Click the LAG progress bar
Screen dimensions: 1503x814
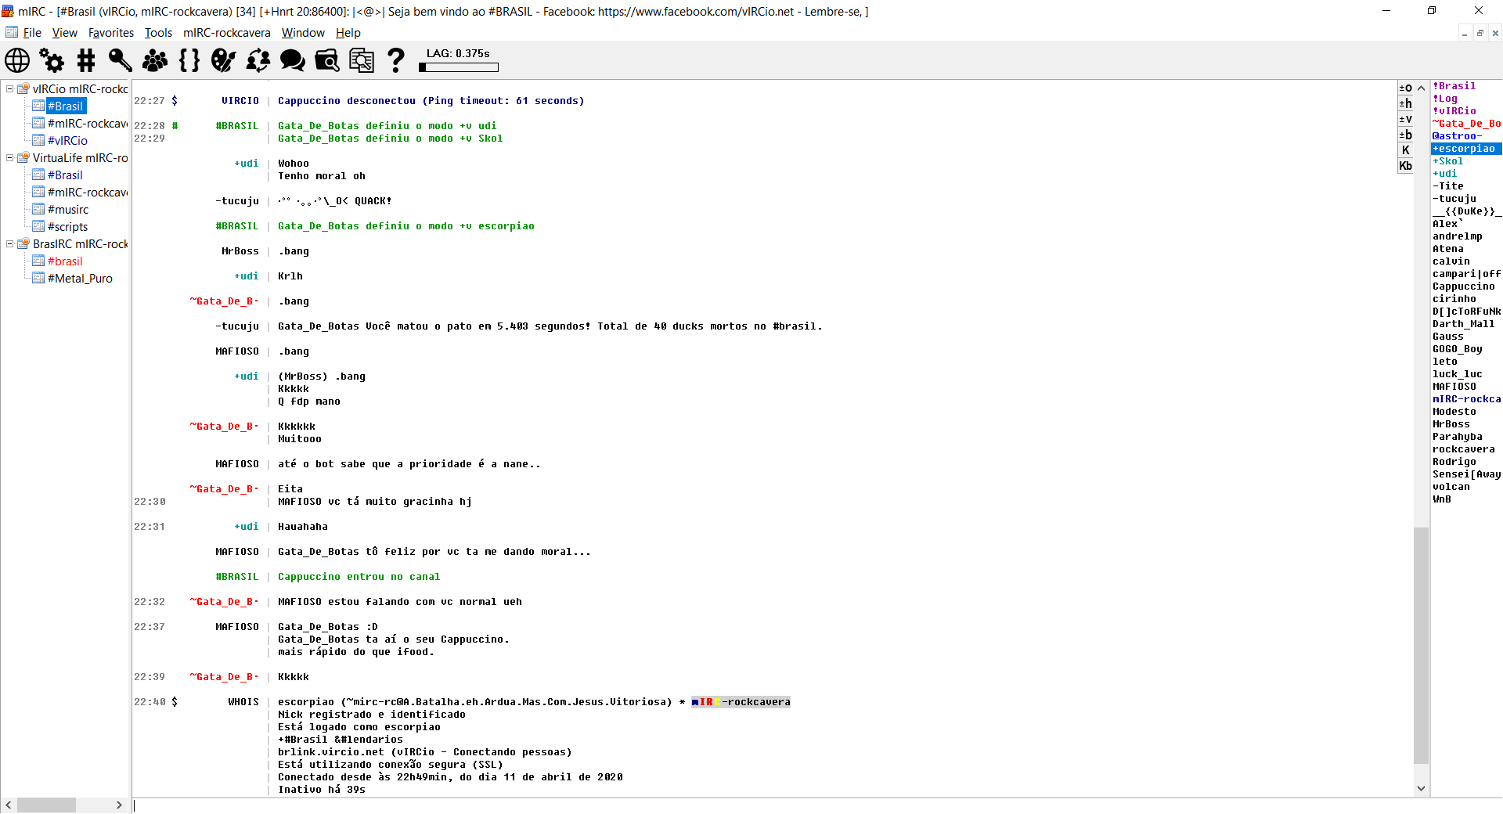(x=459, y=67)
